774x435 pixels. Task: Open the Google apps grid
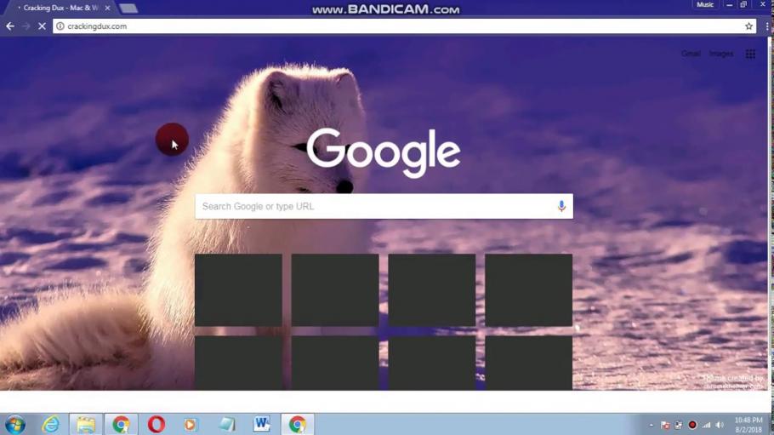[750, 54]
